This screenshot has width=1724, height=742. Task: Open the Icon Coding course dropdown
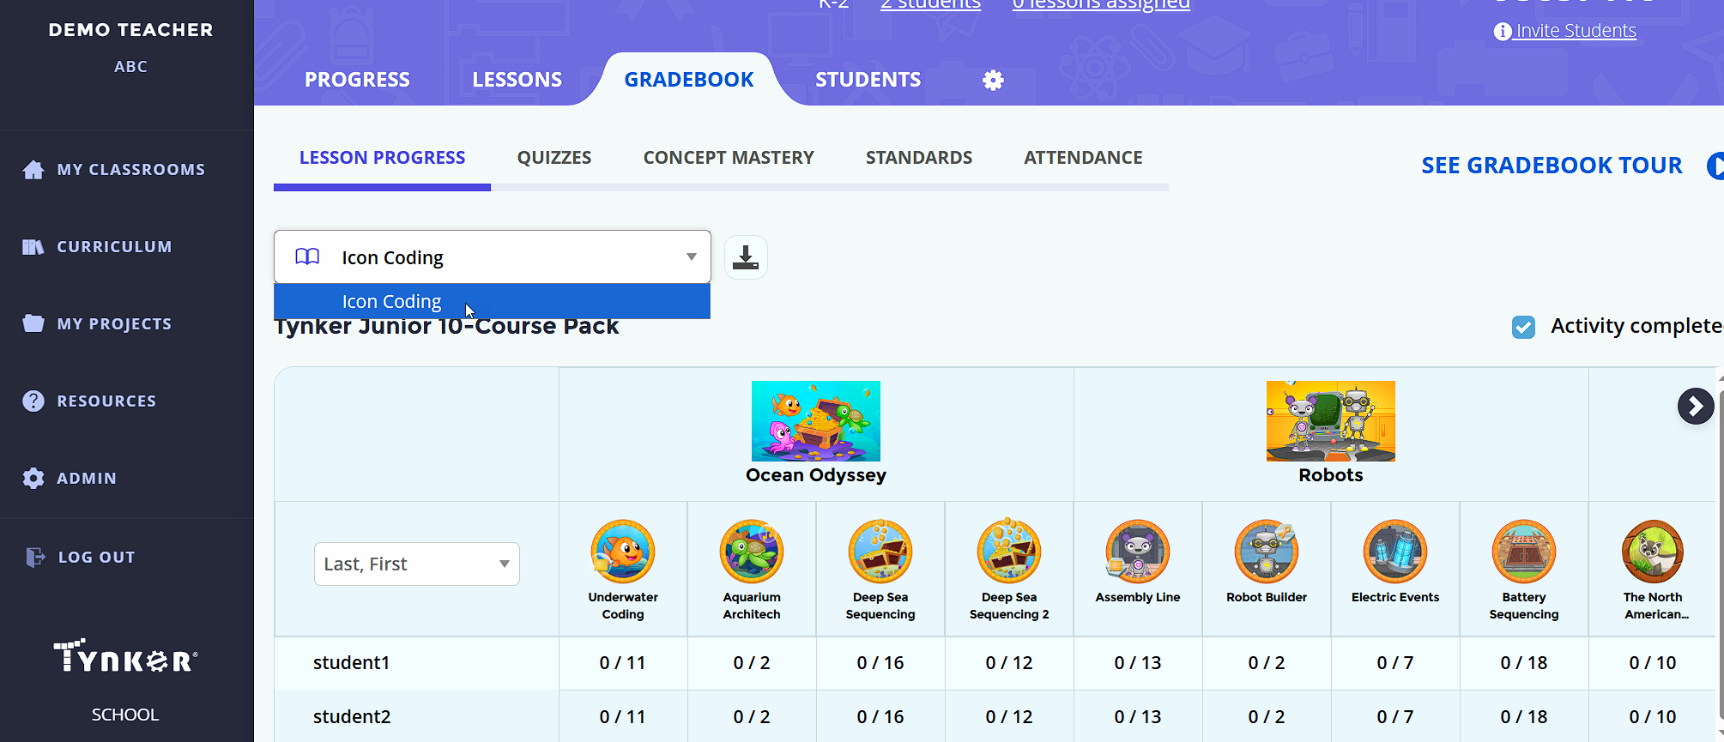pos(493,256)
